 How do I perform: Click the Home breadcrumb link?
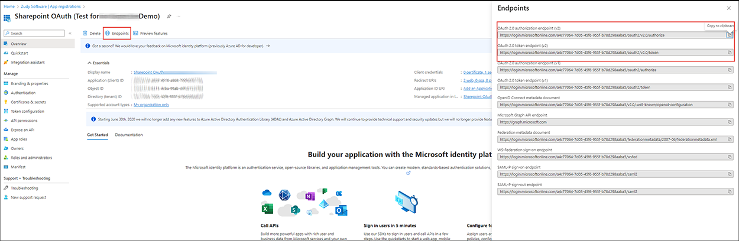(x=9, y=5)
